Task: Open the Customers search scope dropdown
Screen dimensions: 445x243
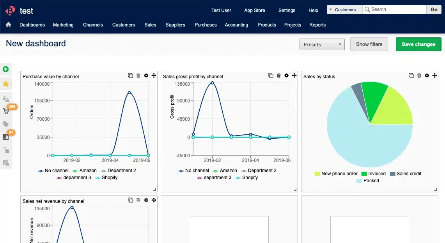Action: point(344,10)
